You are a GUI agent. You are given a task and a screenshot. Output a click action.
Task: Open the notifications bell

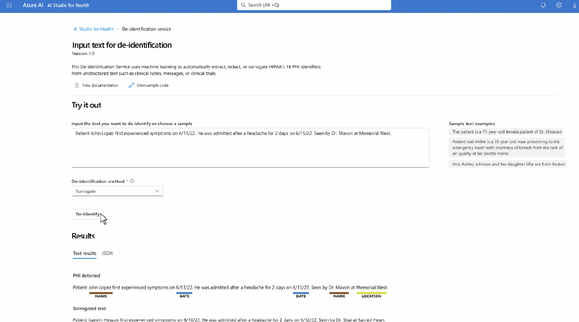tap(543, 5)
